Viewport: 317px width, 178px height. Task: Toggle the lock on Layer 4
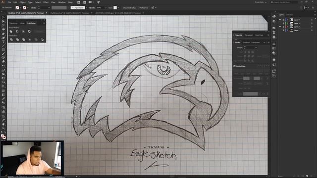(x=283, y=20)
